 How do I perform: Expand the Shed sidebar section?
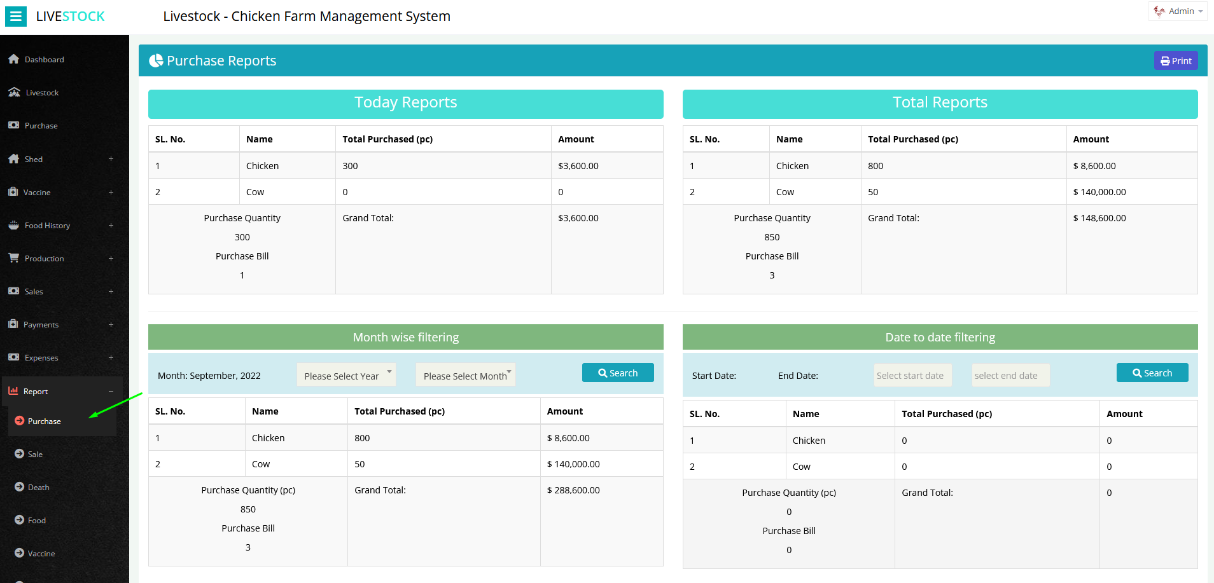(111, 159)
